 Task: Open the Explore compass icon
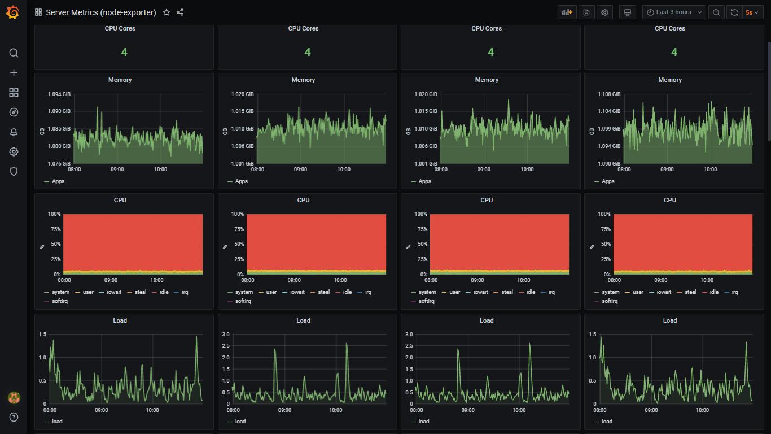(x=14, y=112)
